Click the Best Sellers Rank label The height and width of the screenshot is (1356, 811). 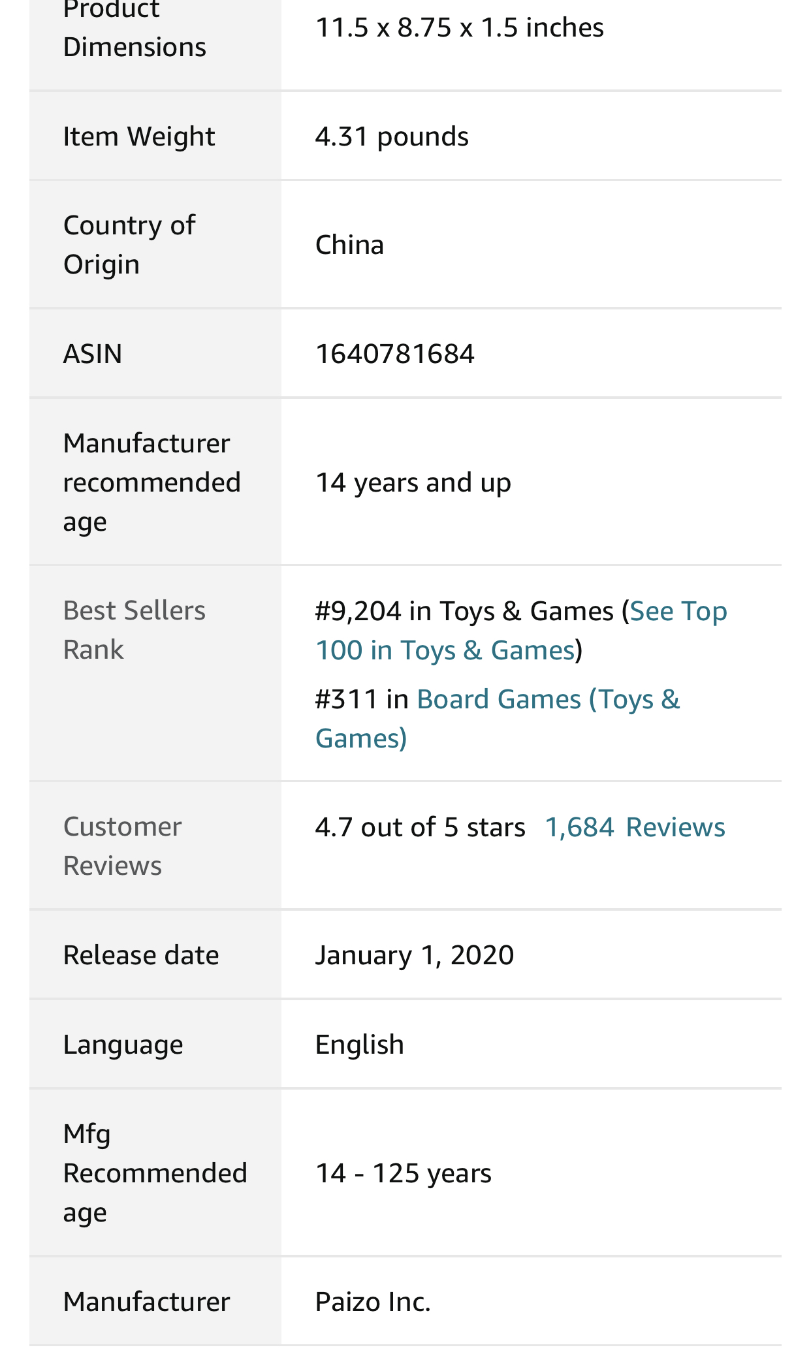[x=134, y=630]
